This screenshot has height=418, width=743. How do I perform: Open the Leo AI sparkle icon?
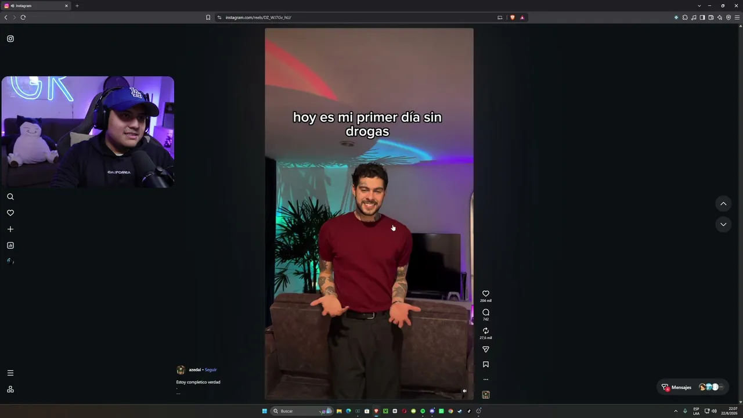(720, 17)
